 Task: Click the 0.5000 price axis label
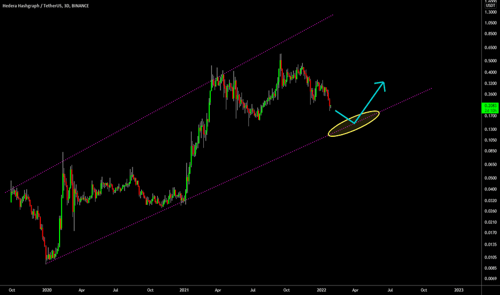(490, 61)
